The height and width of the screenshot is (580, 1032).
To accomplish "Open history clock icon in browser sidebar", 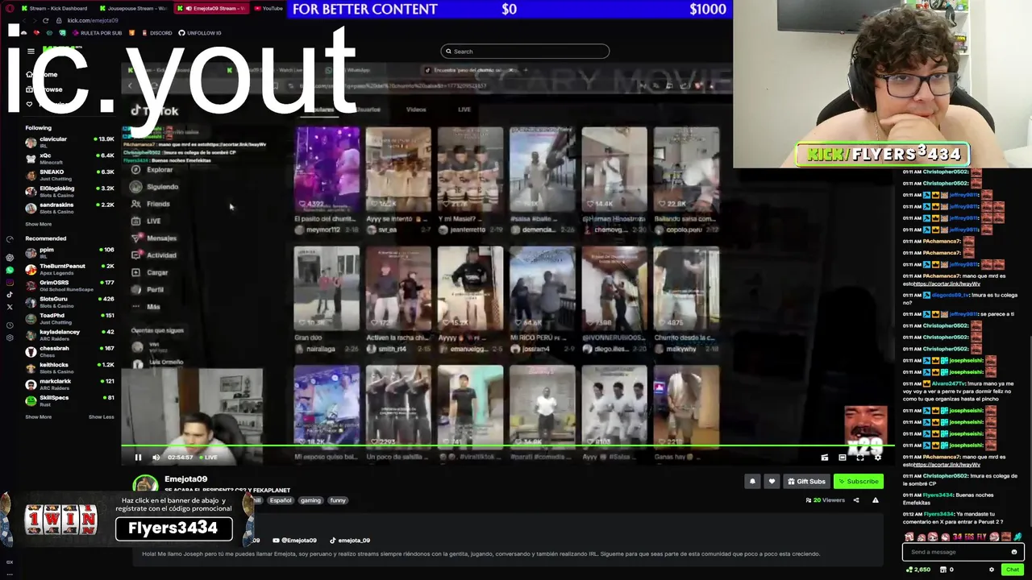I will tap(10, 325).
